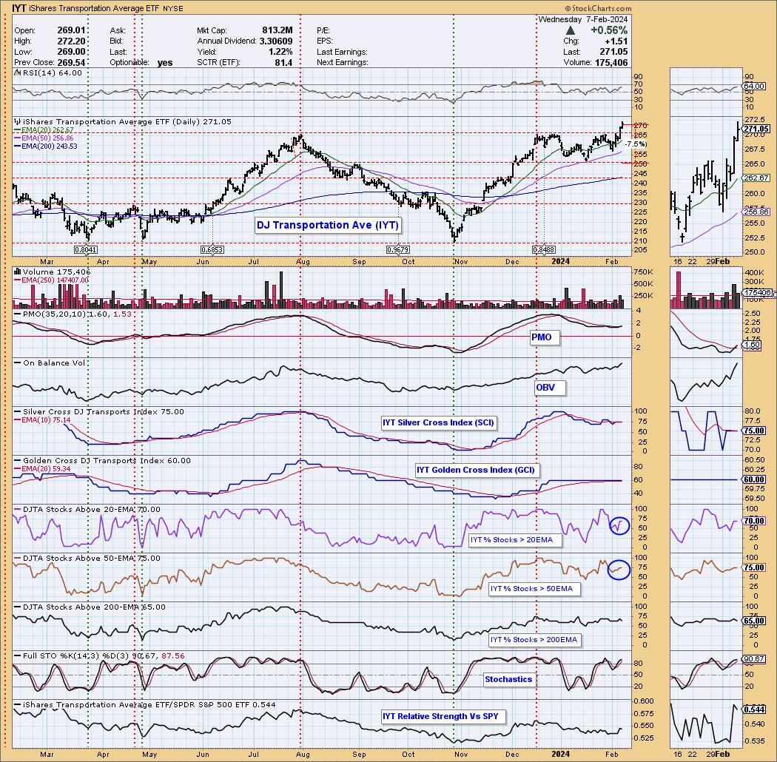
Task: Click the 0.8041 value under the price chart
Action: 85,250
